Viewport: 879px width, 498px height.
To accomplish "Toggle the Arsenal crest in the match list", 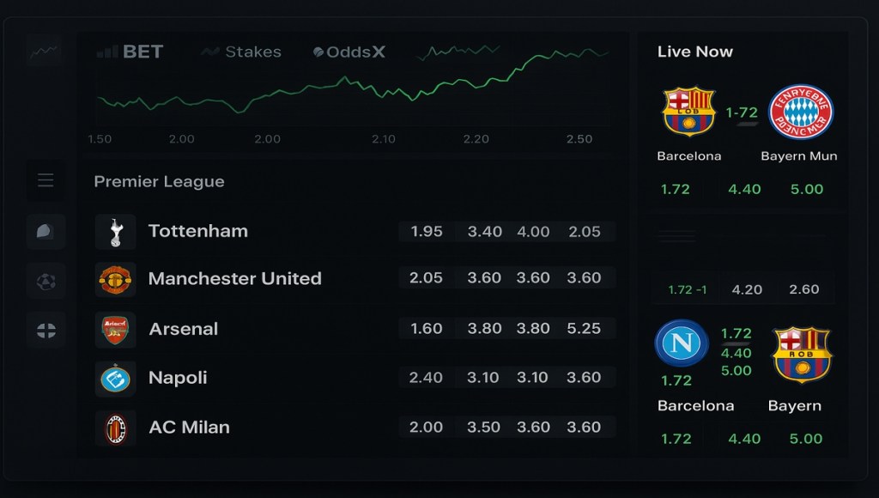I will [116, 328].
